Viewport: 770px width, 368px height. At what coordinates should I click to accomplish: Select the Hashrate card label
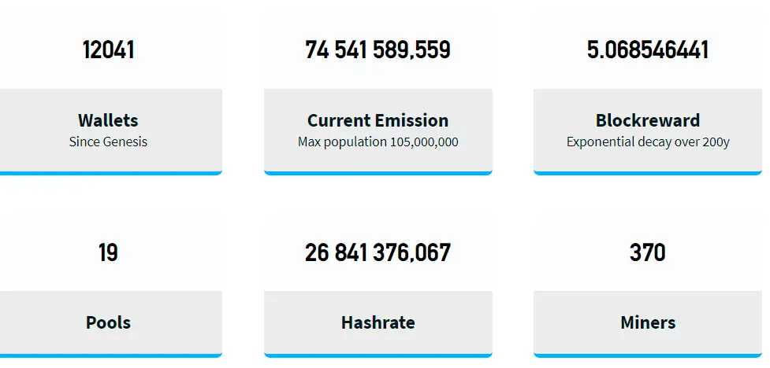378,322
